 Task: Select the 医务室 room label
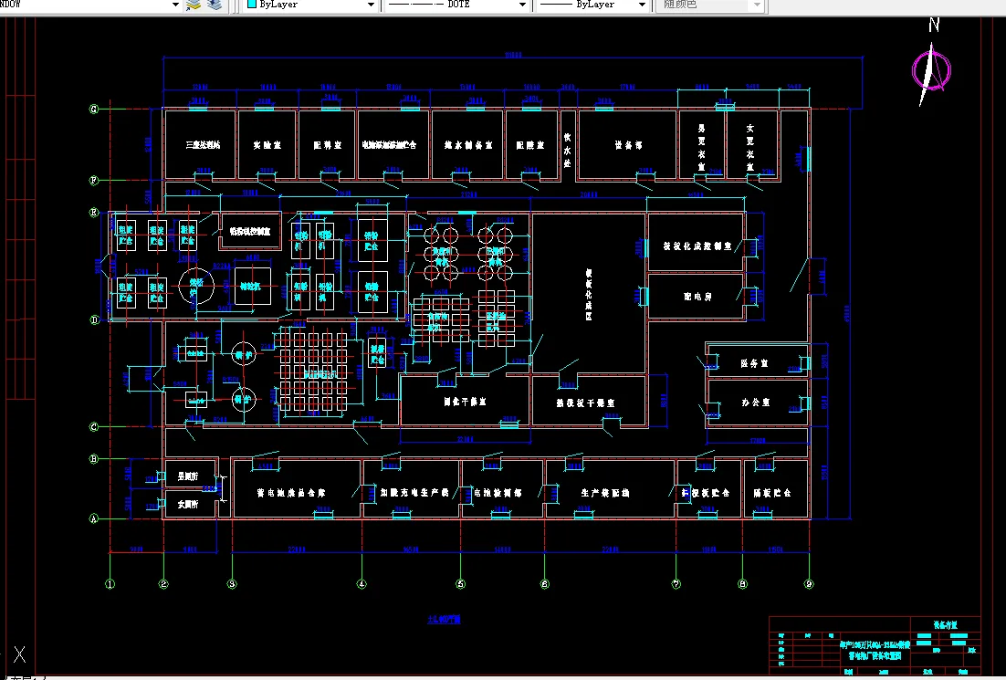754,363
